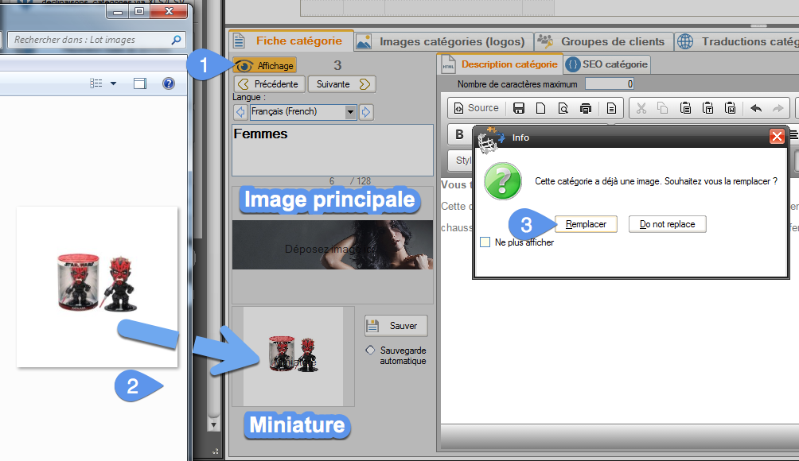Click the 'Rechercher dans : Lot images' search field
Screen dimensions: 799x461
pos(88,39)
